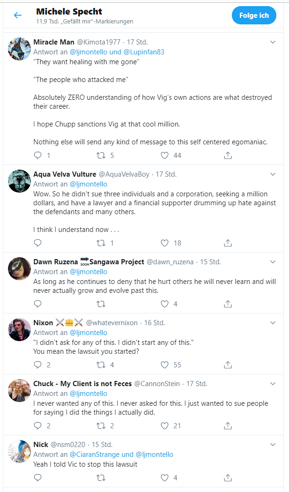Reply to Miracle Man's tweet

[x=37, y=155]
